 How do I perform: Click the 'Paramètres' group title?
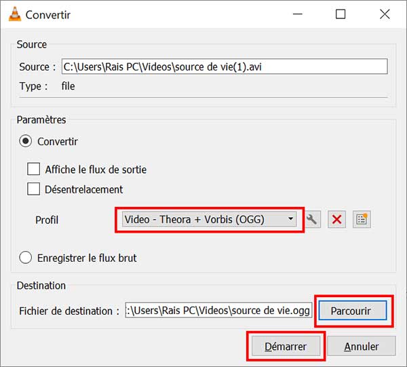[41, 120]
